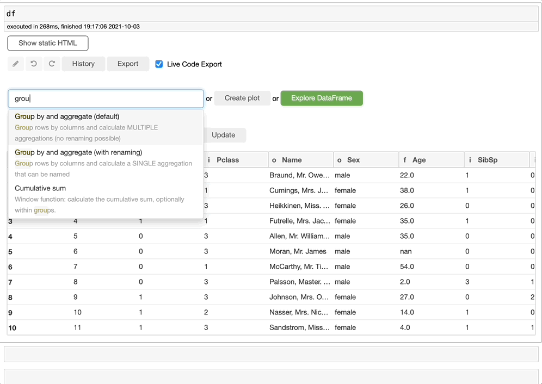The height and width of the screenshot is (384, 542).
Task: Click the df code cell
Action: [271, 14]
